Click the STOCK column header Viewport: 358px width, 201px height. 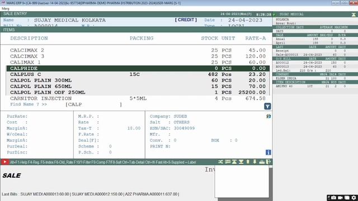click(209, 39)
